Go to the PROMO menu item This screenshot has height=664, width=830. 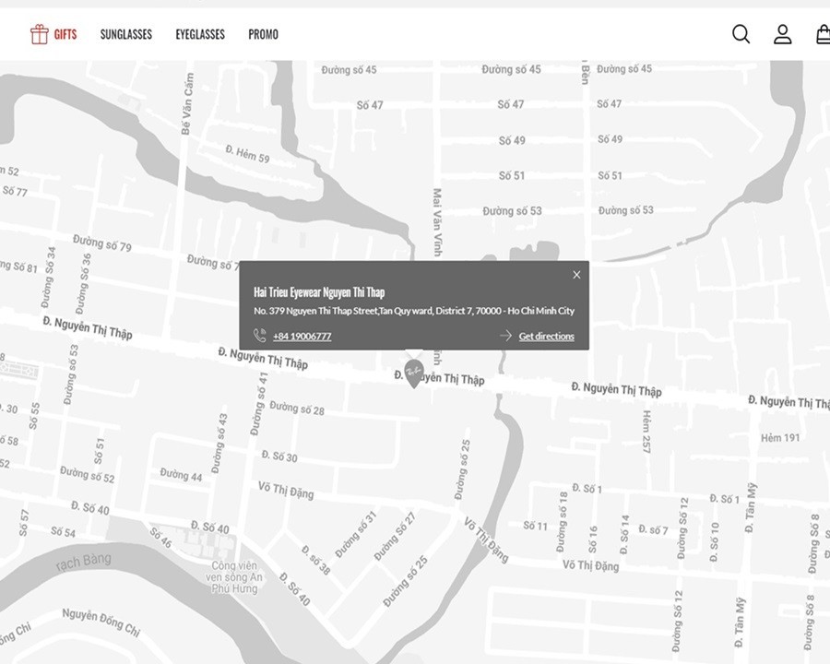(263, 35)
